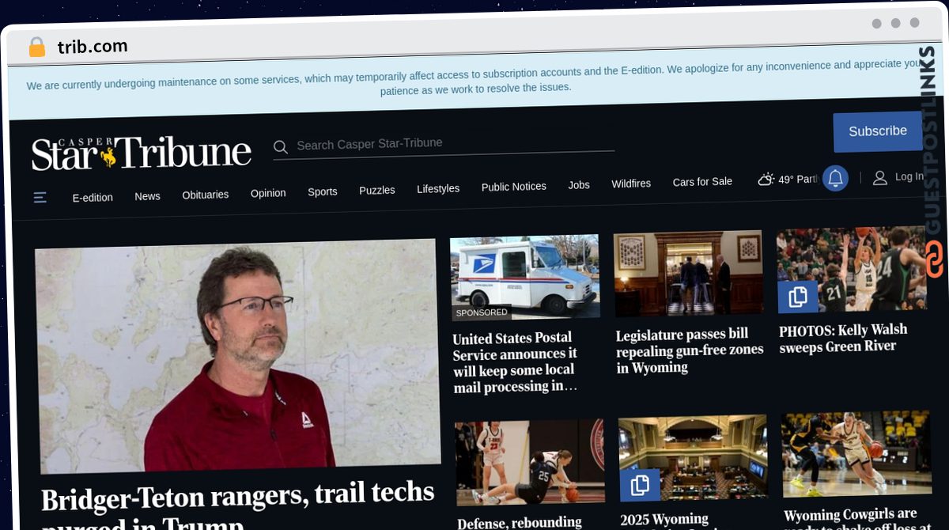Click the Search Casper Star-Tribune field
The height and width of the screenshot is (530, 949).
point(455,143)
